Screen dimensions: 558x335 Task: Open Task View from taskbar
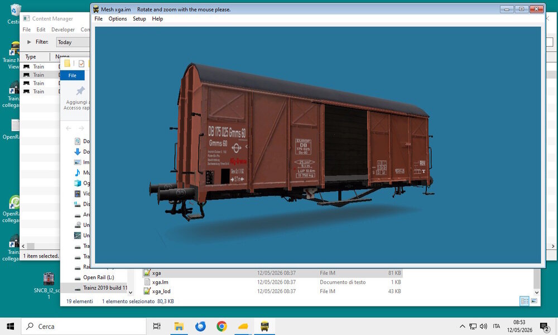pyautogui.click(x=157, y=326)
